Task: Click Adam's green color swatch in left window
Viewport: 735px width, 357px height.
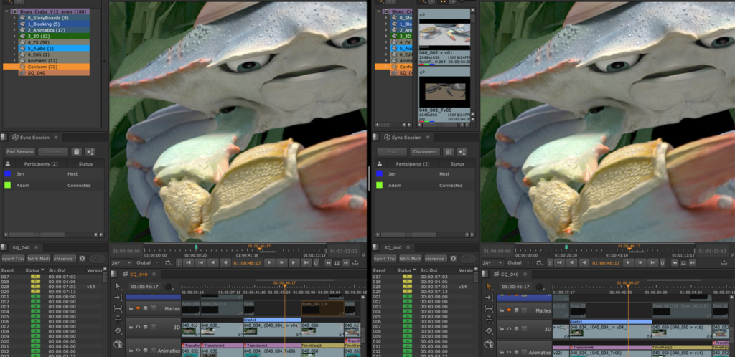Action: [7, 185]
